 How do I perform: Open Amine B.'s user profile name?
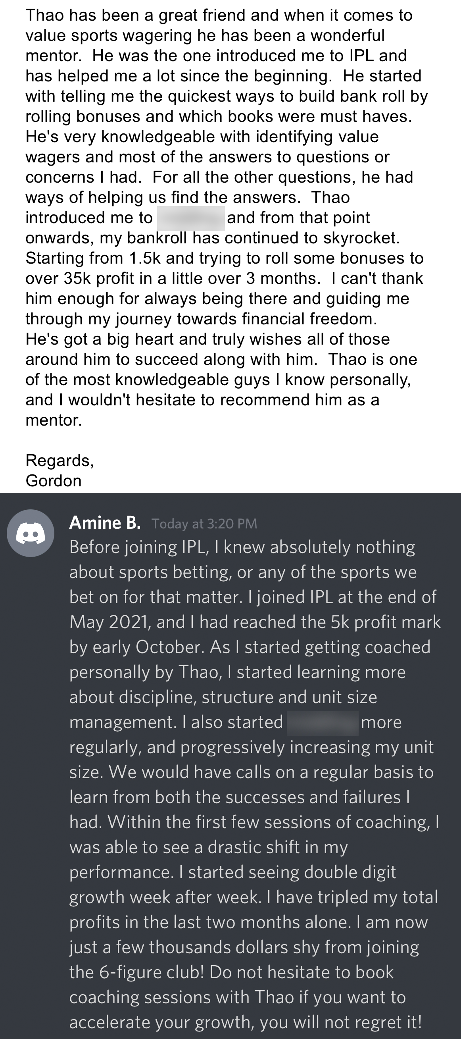[x=105, y=523]
